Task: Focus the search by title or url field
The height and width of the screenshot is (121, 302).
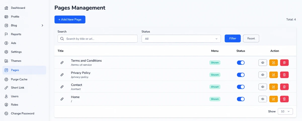Action: click(x=98, y=39)
